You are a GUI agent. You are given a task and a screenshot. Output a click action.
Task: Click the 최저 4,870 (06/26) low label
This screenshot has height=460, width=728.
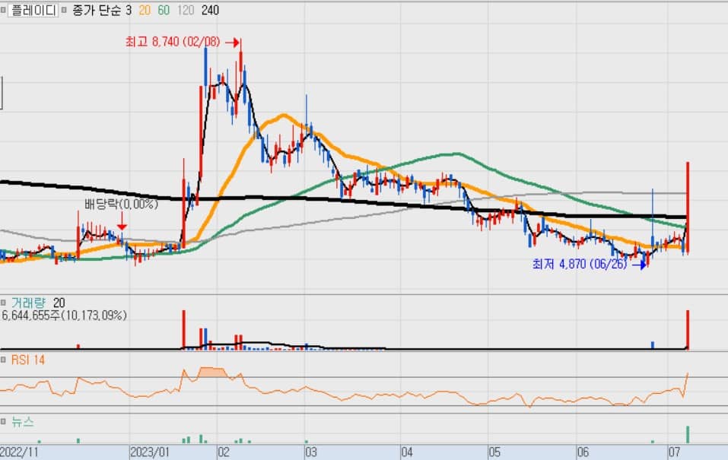580,264
